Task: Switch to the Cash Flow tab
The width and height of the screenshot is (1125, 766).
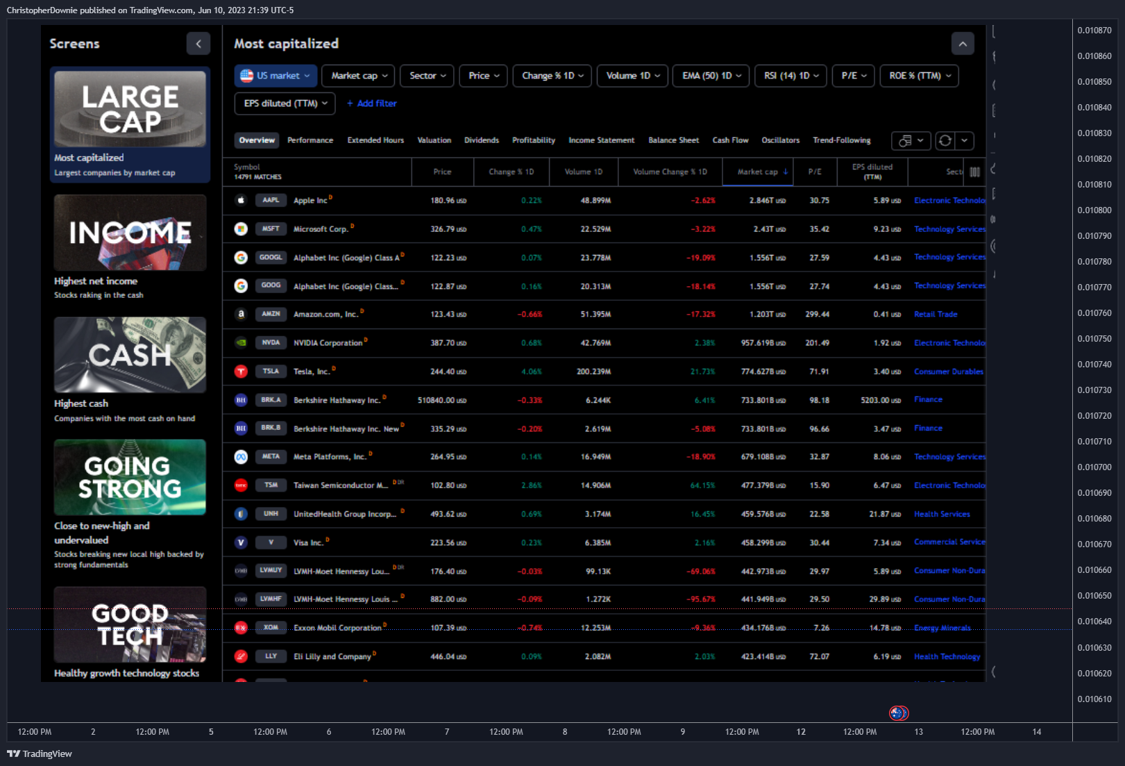Action: [x=731, y=140]
